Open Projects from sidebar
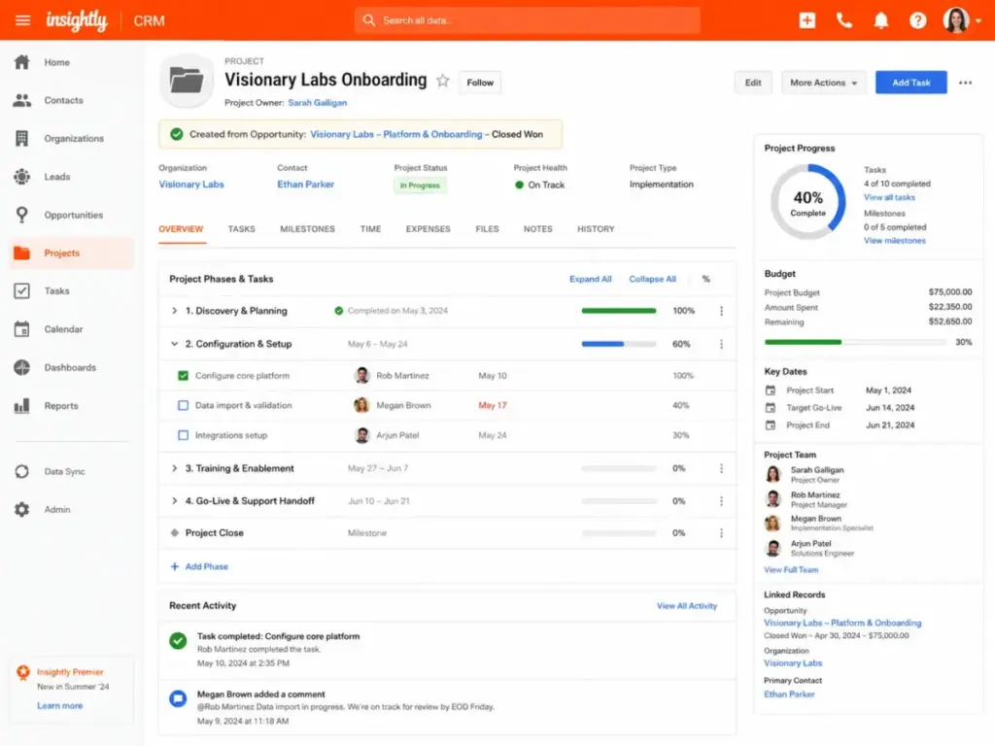Screen dimensions: 995x746 click(x=71, y=253)
